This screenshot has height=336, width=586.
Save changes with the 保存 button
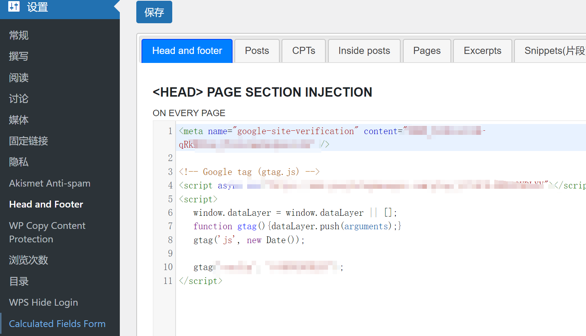(154, 12)
